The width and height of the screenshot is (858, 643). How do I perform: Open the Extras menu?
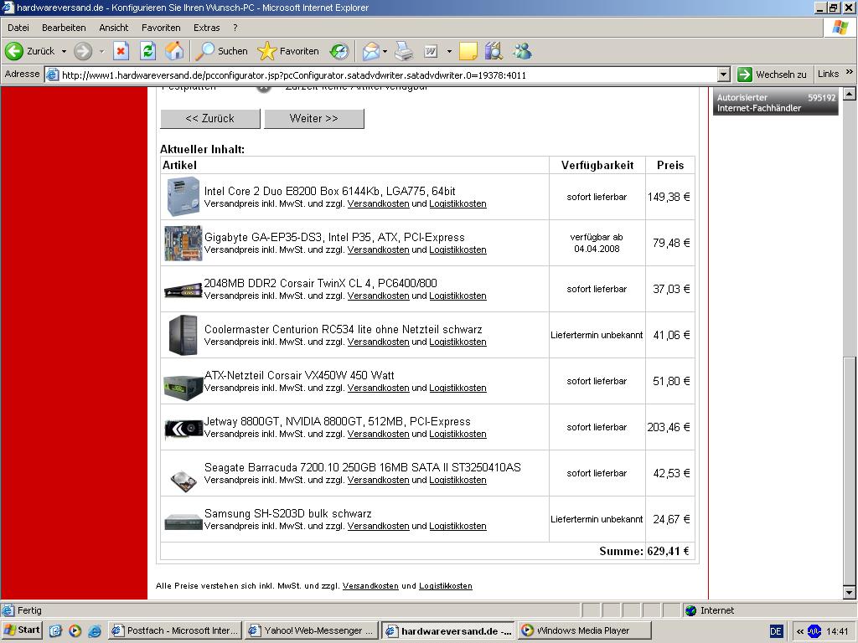(206, 28)
